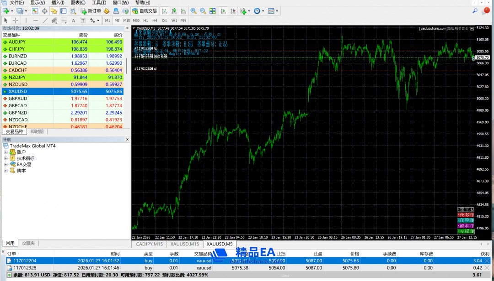Screen dimensions: 494x281
Task: Switch the timeframe to H1
Action: pos(145,21)
